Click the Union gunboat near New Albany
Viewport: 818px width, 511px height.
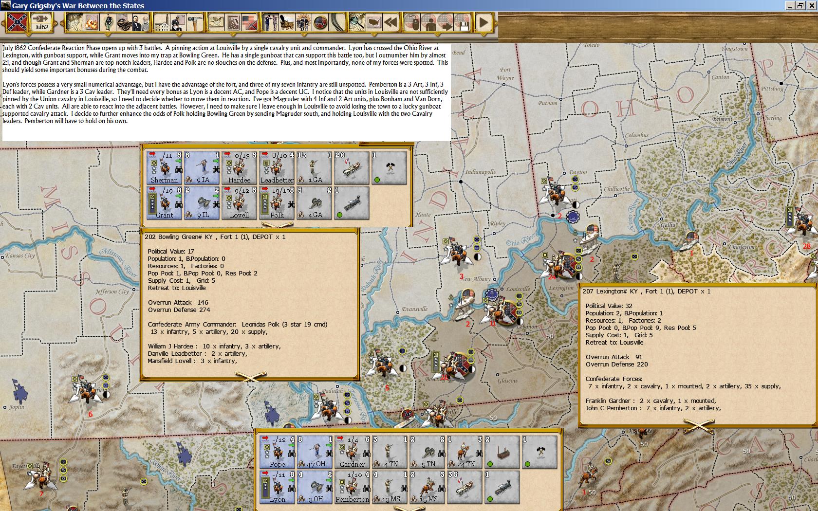tap(466, 304)
